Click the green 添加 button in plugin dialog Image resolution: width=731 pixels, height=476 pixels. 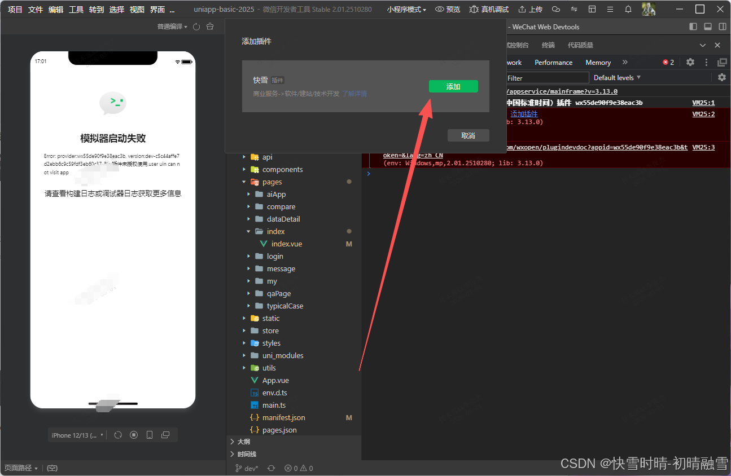(453, 86)
